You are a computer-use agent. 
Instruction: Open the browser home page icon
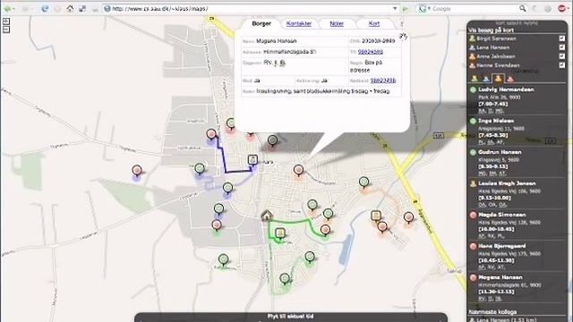(x=70, y=8)
